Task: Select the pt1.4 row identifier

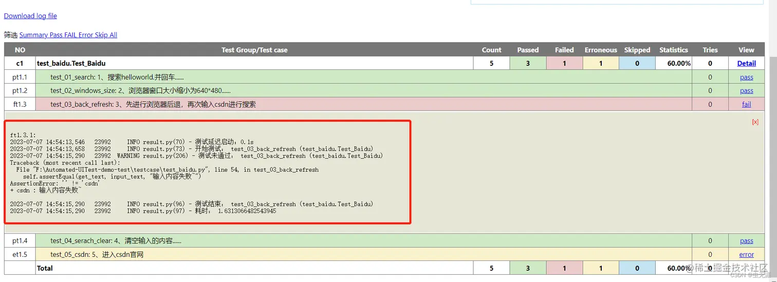Action: 20,240
